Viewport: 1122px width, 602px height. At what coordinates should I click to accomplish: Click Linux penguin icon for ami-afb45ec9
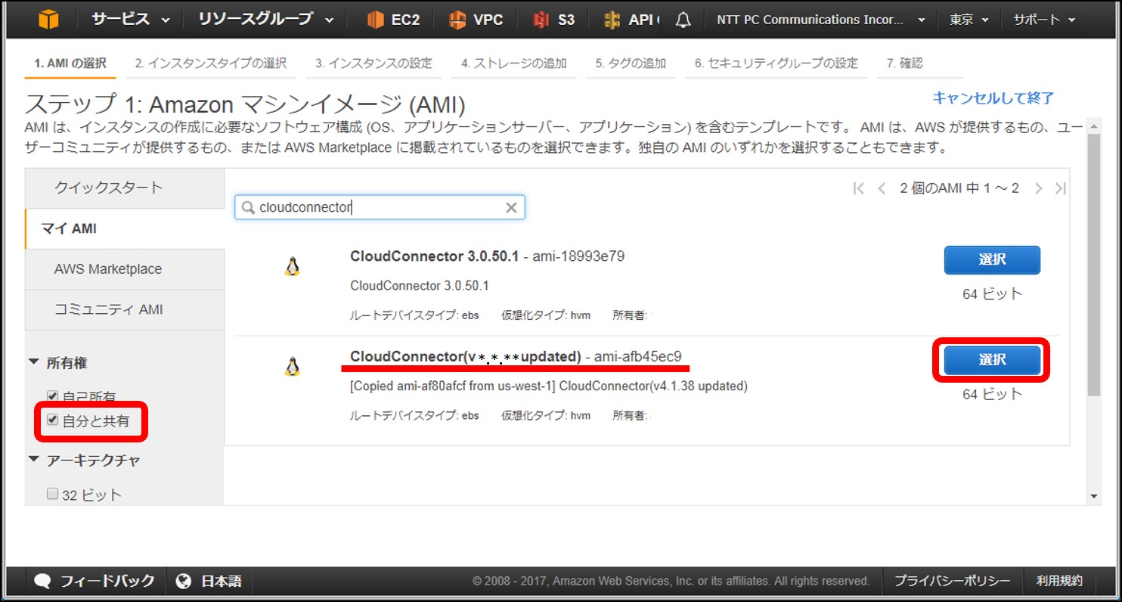[293, 366]
